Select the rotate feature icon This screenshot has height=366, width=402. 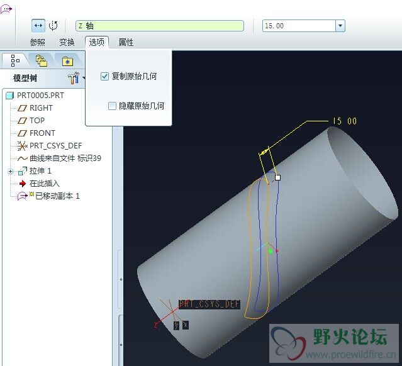[x=53, y=26]
